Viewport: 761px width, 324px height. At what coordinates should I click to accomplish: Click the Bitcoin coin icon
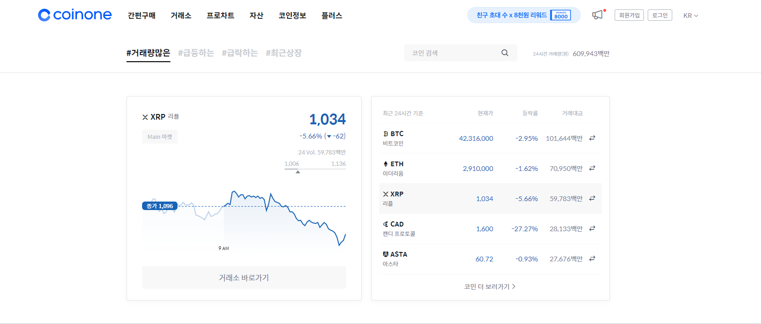coord(386,134)
